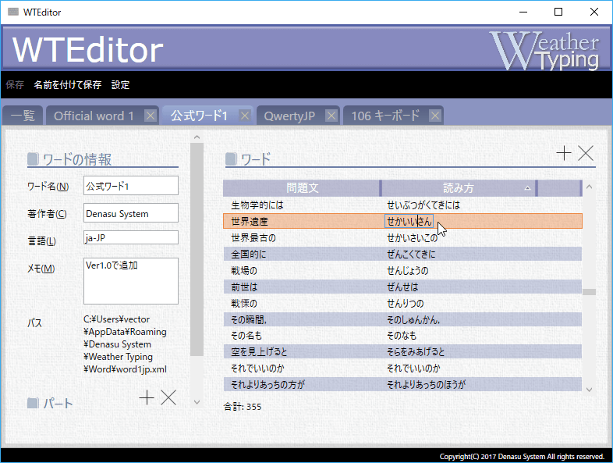Image resolution: width=613 pixels, height=463 pixels.
Task: Switch to Official word 1 tab
Action: coord(94,116)
